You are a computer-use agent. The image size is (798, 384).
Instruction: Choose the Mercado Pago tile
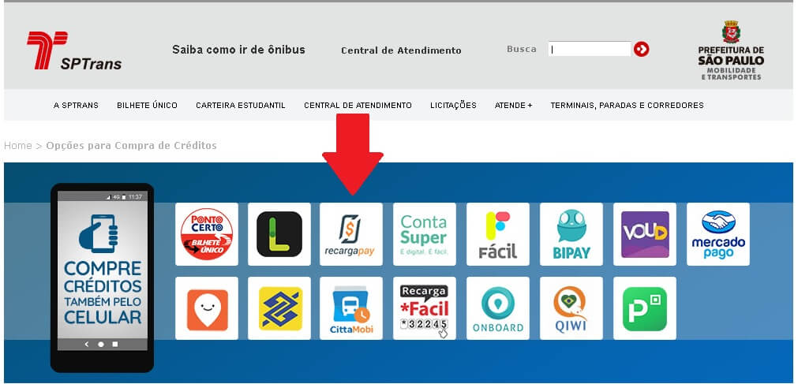(x=718, y=234)
